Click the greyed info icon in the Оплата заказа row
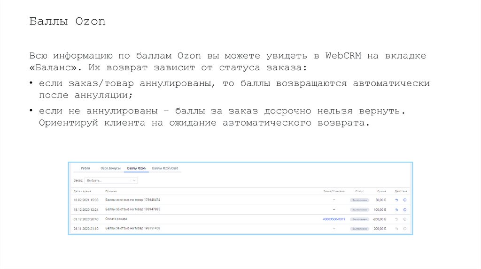 tap(404, 219)
